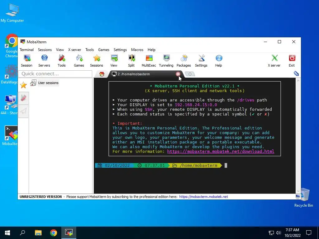Open MobaXterm desktop shortcut
This screenshot has width=319, height=239.
click(10, 136)
